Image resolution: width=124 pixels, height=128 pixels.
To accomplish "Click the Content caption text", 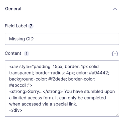I will click(13, 53).
